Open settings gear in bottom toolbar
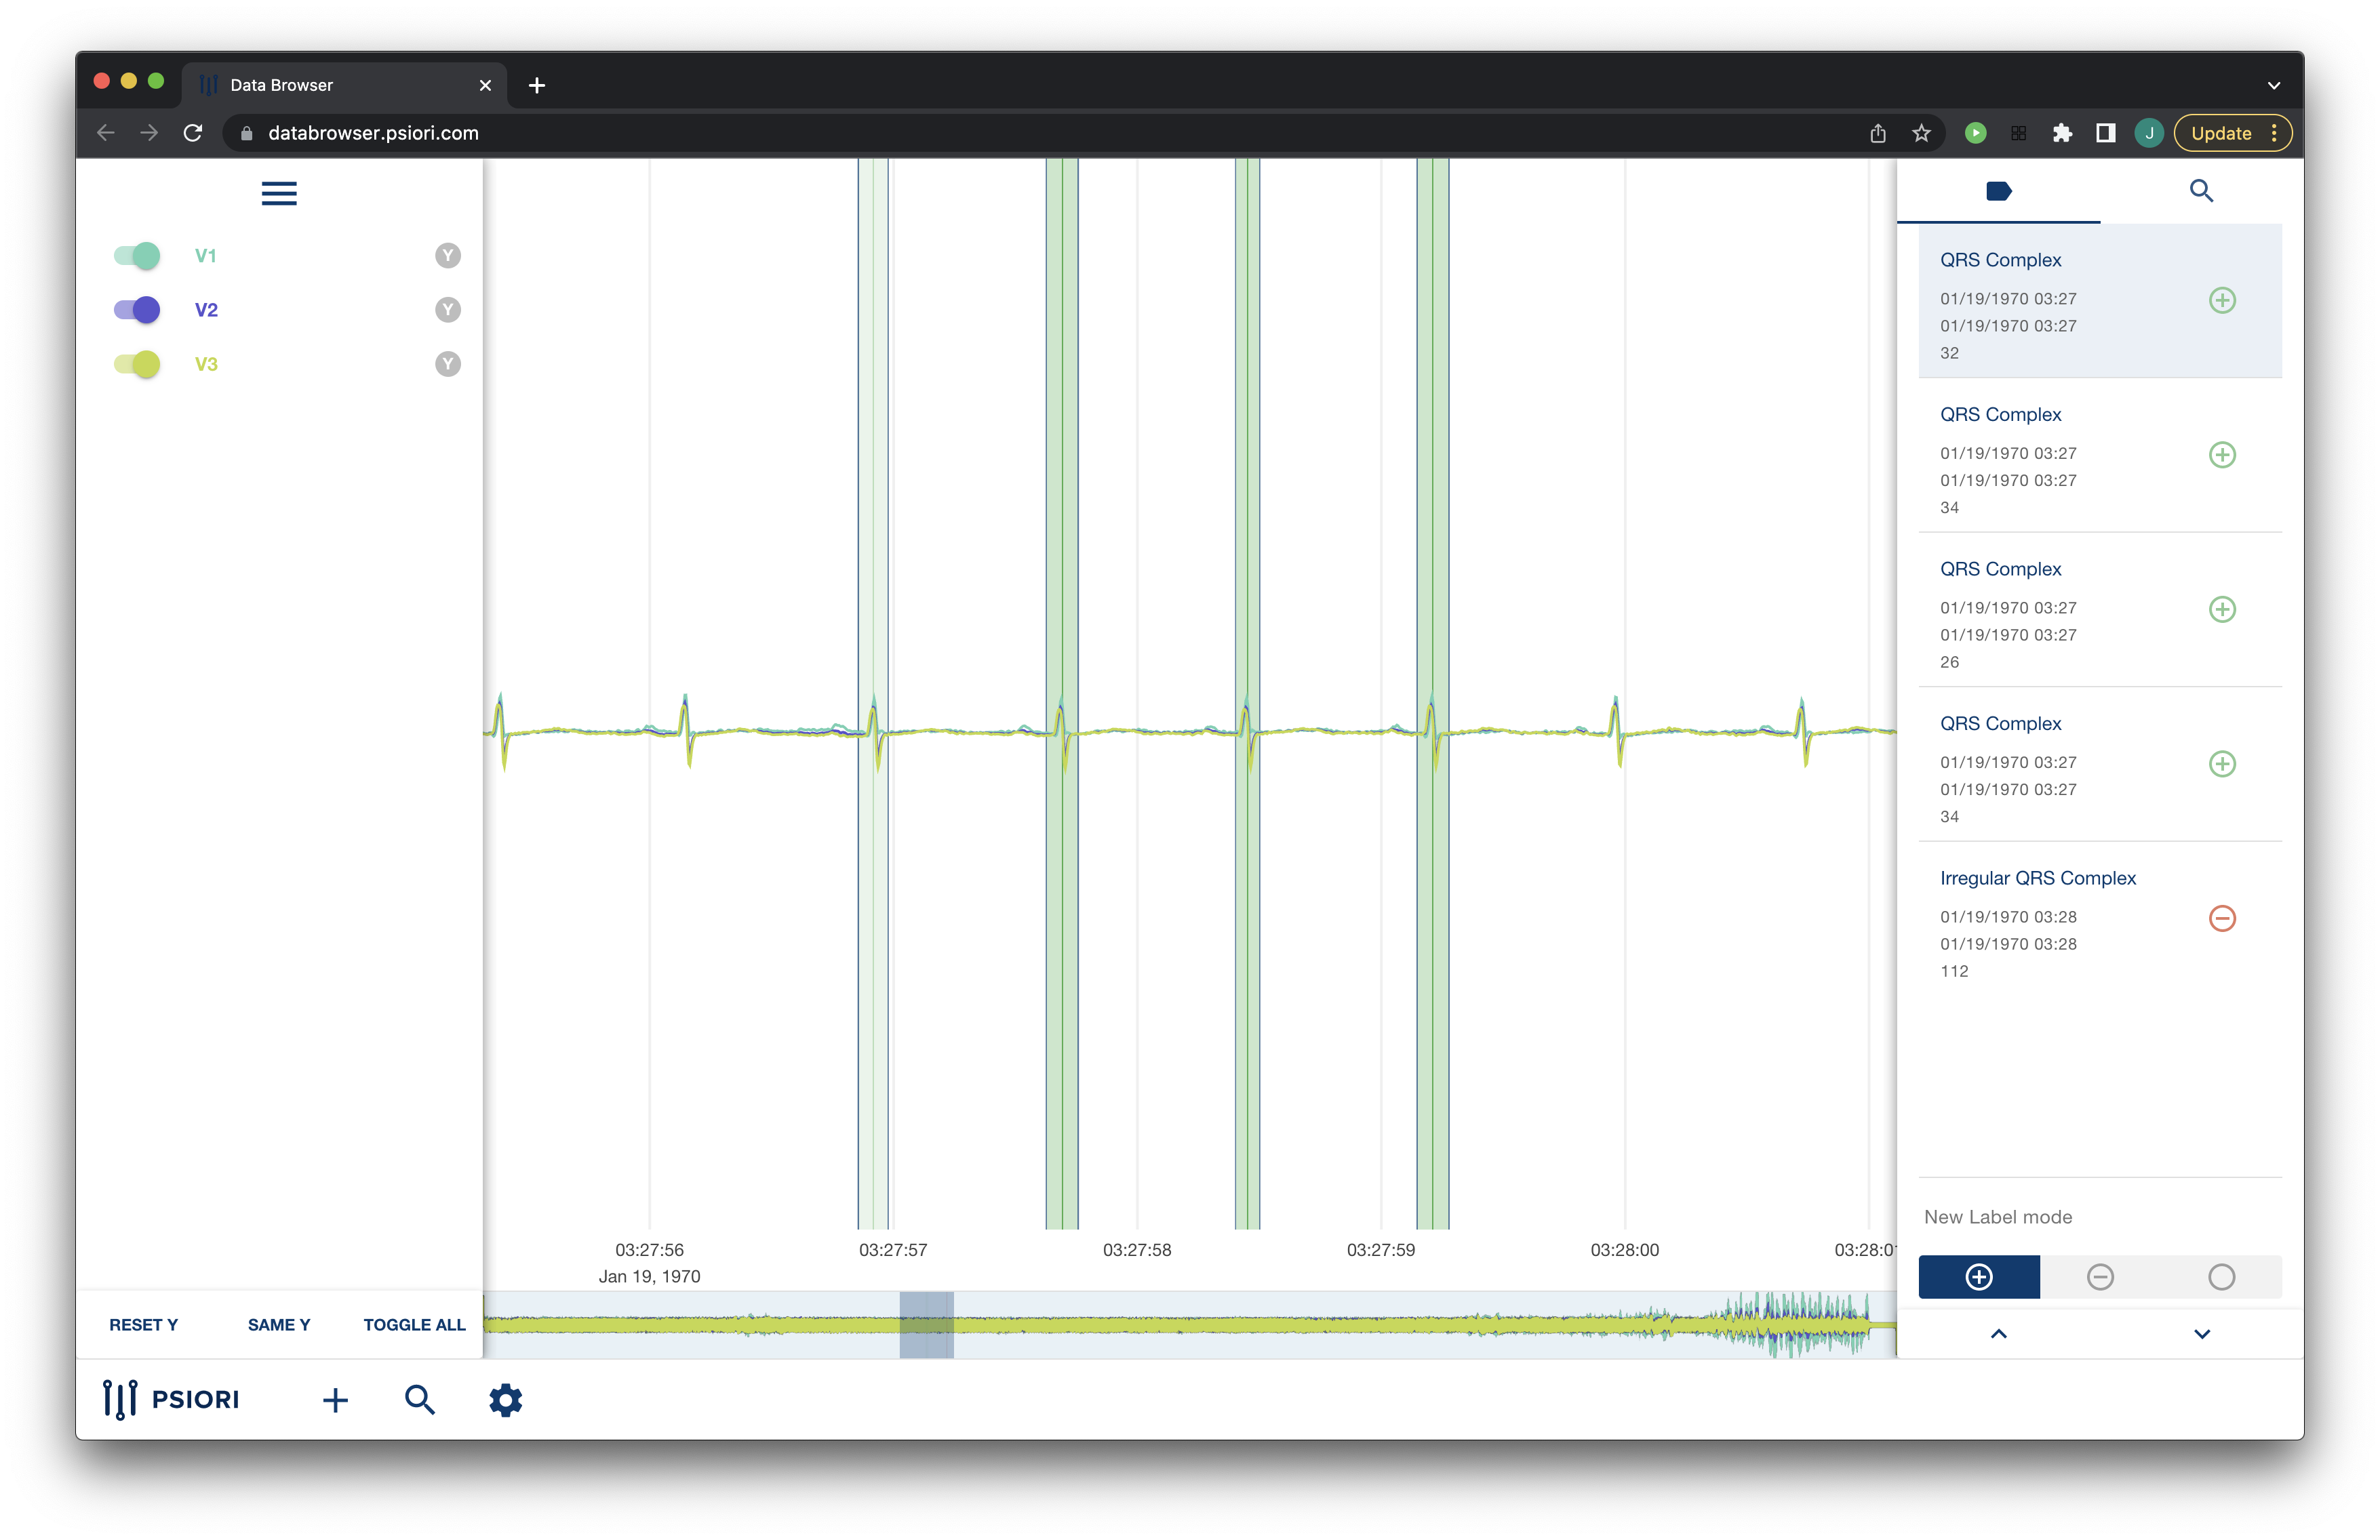This screenshot has width=2380, height=1540. click(x=506, y=1400)
